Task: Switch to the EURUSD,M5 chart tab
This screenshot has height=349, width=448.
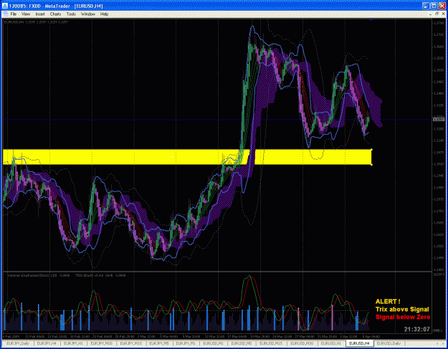Action: pyautogui.click(x=242, y=343)
